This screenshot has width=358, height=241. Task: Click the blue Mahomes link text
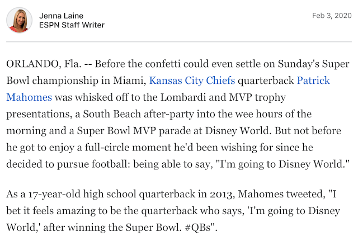point(29,97)
